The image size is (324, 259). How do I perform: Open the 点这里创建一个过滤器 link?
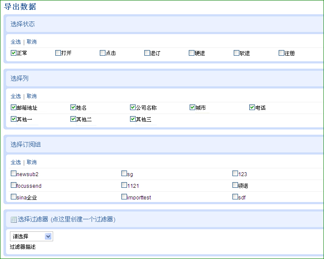[x=83, y=219]
